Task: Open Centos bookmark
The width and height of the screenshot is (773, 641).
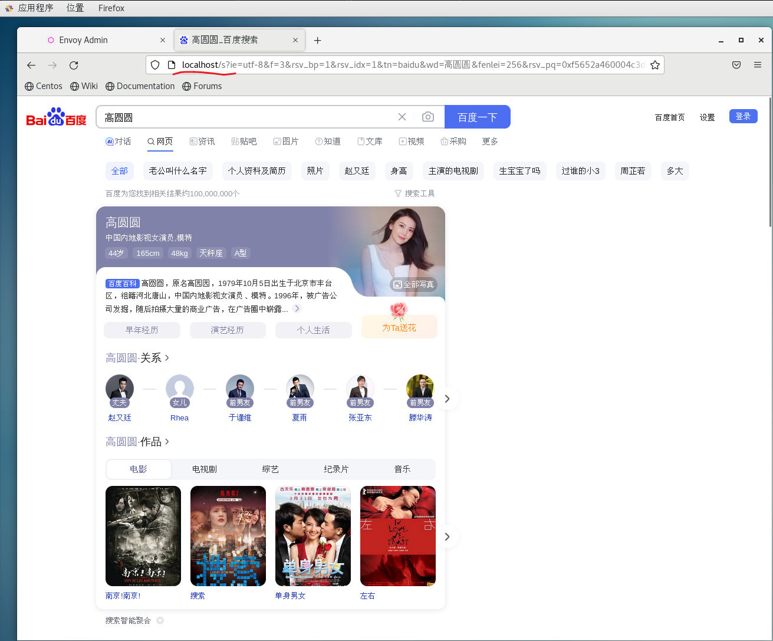Action: (x=44, y=86)
